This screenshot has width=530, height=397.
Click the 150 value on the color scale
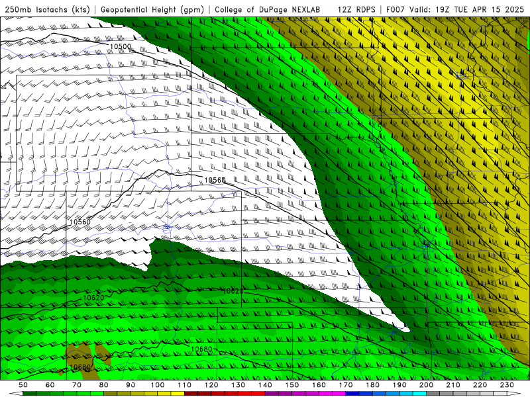[292, 385]
